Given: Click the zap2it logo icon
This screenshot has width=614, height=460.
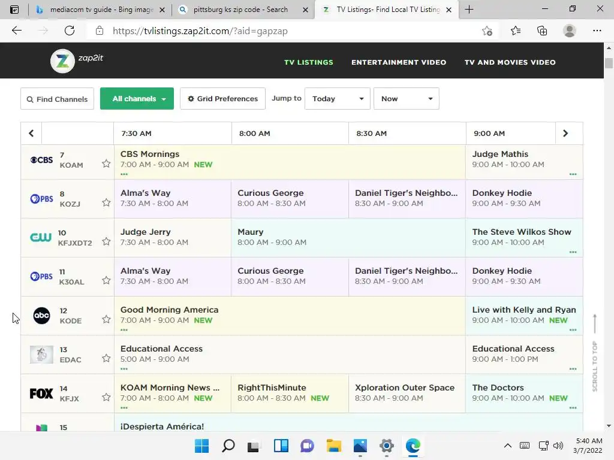Looking at the screenshot, I should 62,61.
